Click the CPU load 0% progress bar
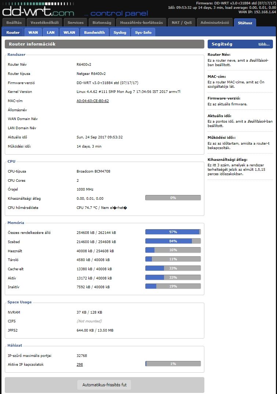The width and height of the screenshot is (277, 394). coord(173,198)
